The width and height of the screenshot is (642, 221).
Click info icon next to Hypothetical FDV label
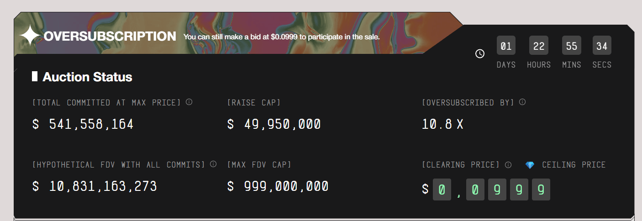213,164
